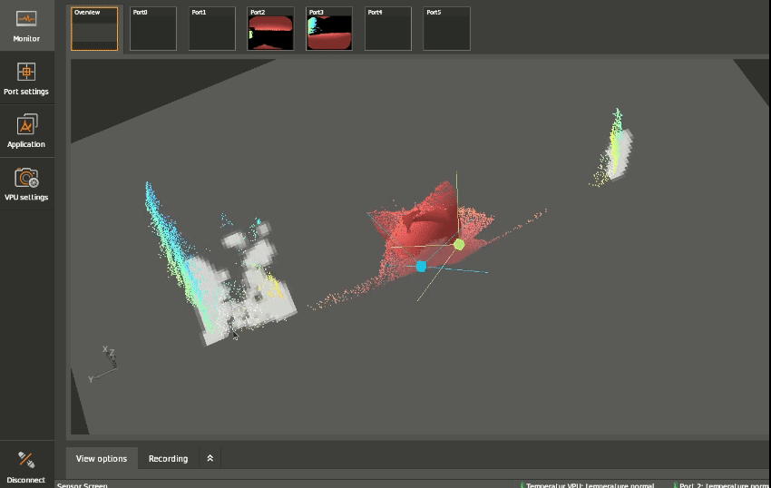Select the Port5 thumbnail
Image resolution: width=771 pixels, height=488 pixels.
[446, 29]
